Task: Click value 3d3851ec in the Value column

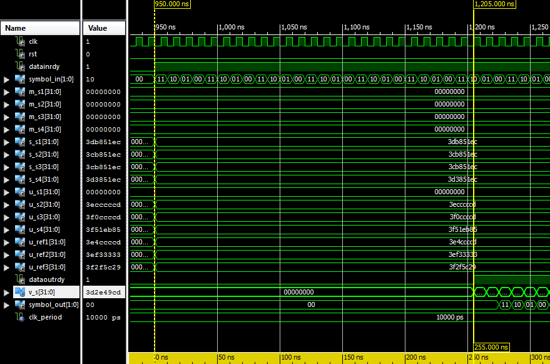Action: pyautogui.click(x=103, y=180)
